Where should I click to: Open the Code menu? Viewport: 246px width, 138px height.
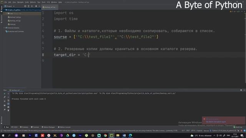pos(27,2)
